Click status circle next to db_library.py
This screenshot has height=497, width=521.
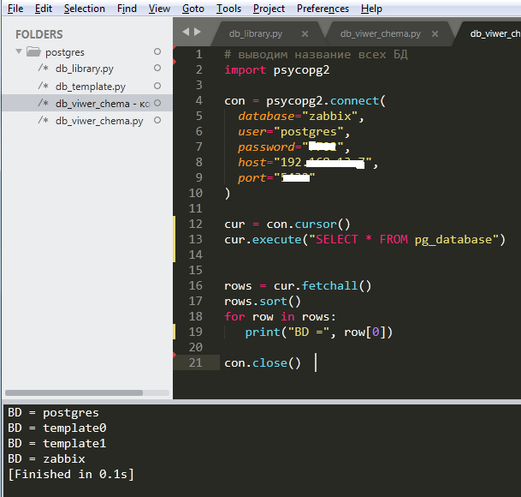[157, 68]
